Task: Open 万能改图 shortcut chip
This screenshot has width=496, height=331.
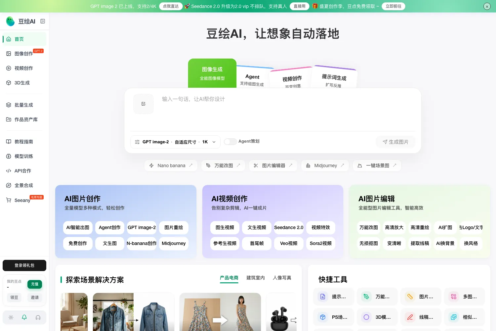Action: pyautogui.click(x=223, y=165)
